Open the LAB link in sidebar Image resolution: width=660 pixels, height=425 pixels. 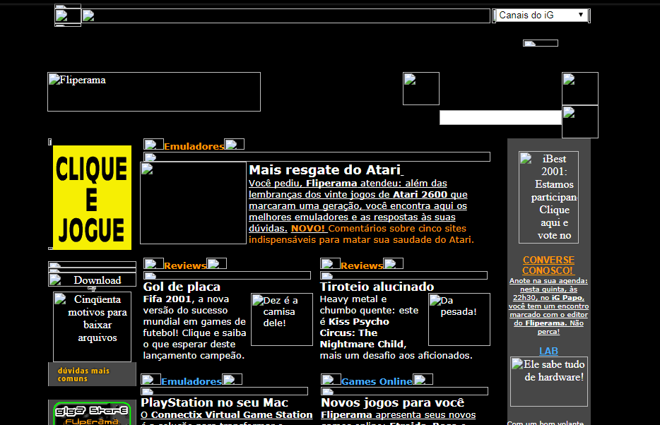pyautogui.click(x=548, y=351)
